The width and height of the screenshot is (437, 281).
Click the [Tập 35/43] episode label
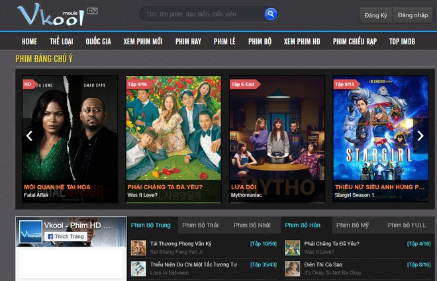264,264
